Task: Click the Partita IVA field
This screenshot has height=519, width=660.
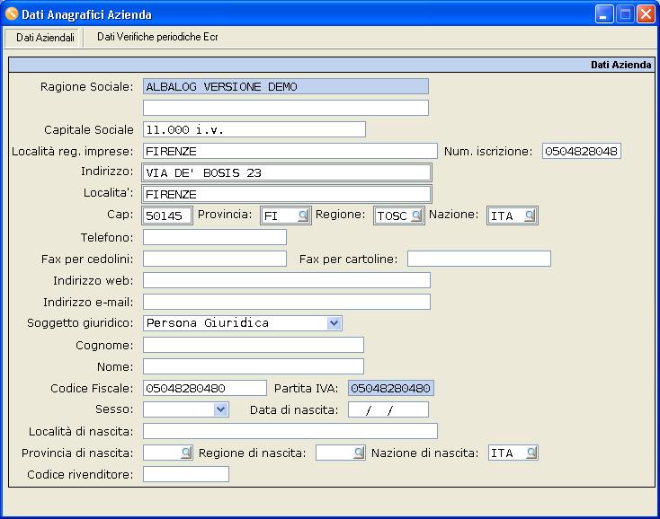Action: [390, 388]
